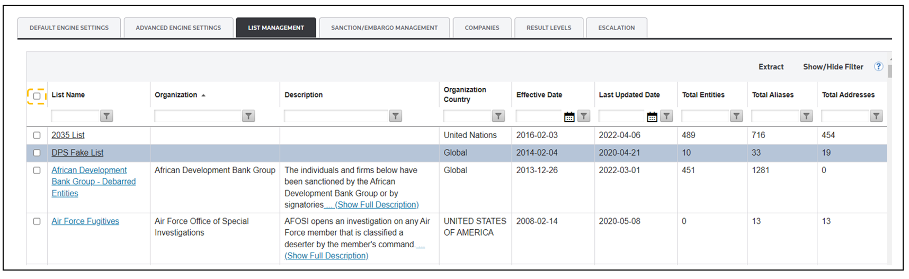Click the Total Addresses filter icon
The height and width of the screenshot is (279, 909).
pos(876,116)
